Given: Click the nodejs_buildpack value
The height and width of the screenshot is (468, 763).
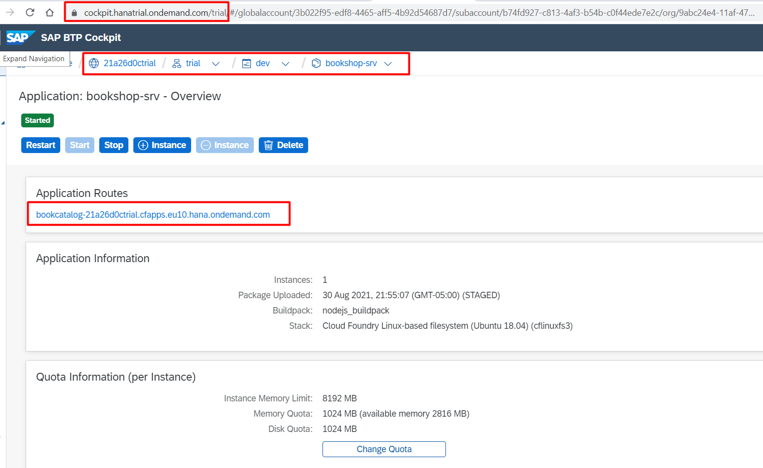Looking at the screenshot, I should [x=356, y=311].
